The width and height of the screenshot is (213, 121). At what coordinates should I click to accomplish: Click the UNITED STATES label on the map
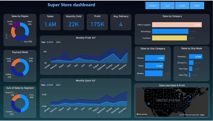coord(168,100)
